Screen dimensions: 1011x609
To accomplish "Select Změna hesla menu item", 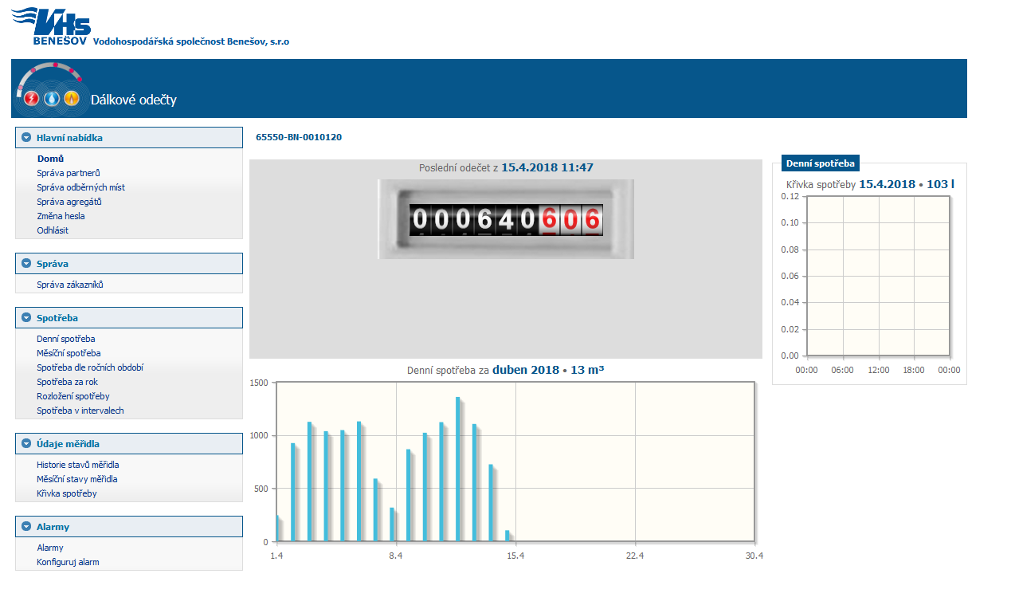I will pos(61,216).
